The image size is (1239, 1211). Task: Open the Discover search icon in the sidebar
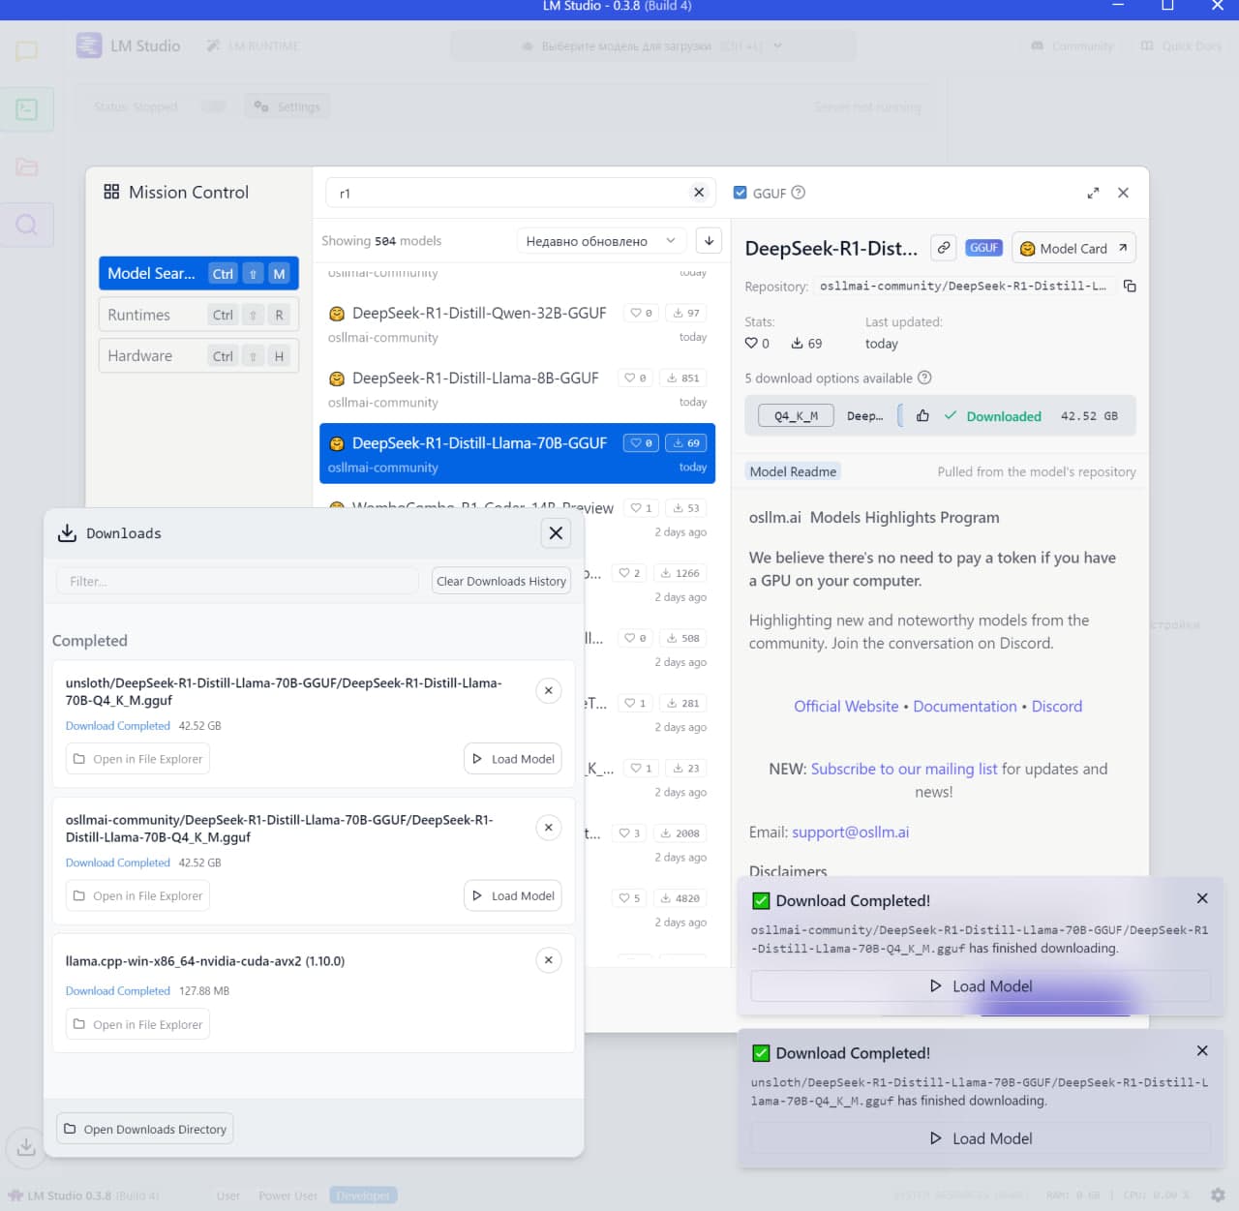[x=27, y=225]
